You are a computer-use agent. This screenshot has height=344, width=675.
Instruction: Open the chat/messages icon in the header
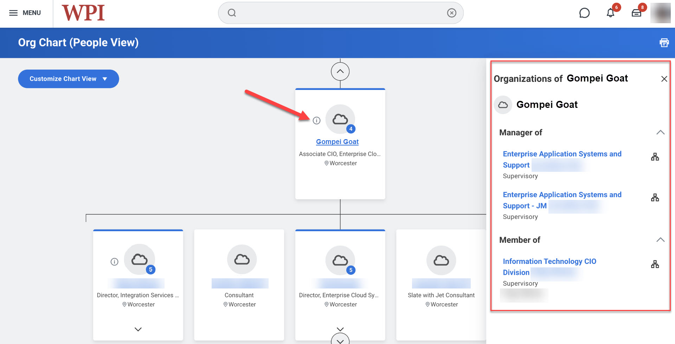pyautogui.click(x=585, y=13)
